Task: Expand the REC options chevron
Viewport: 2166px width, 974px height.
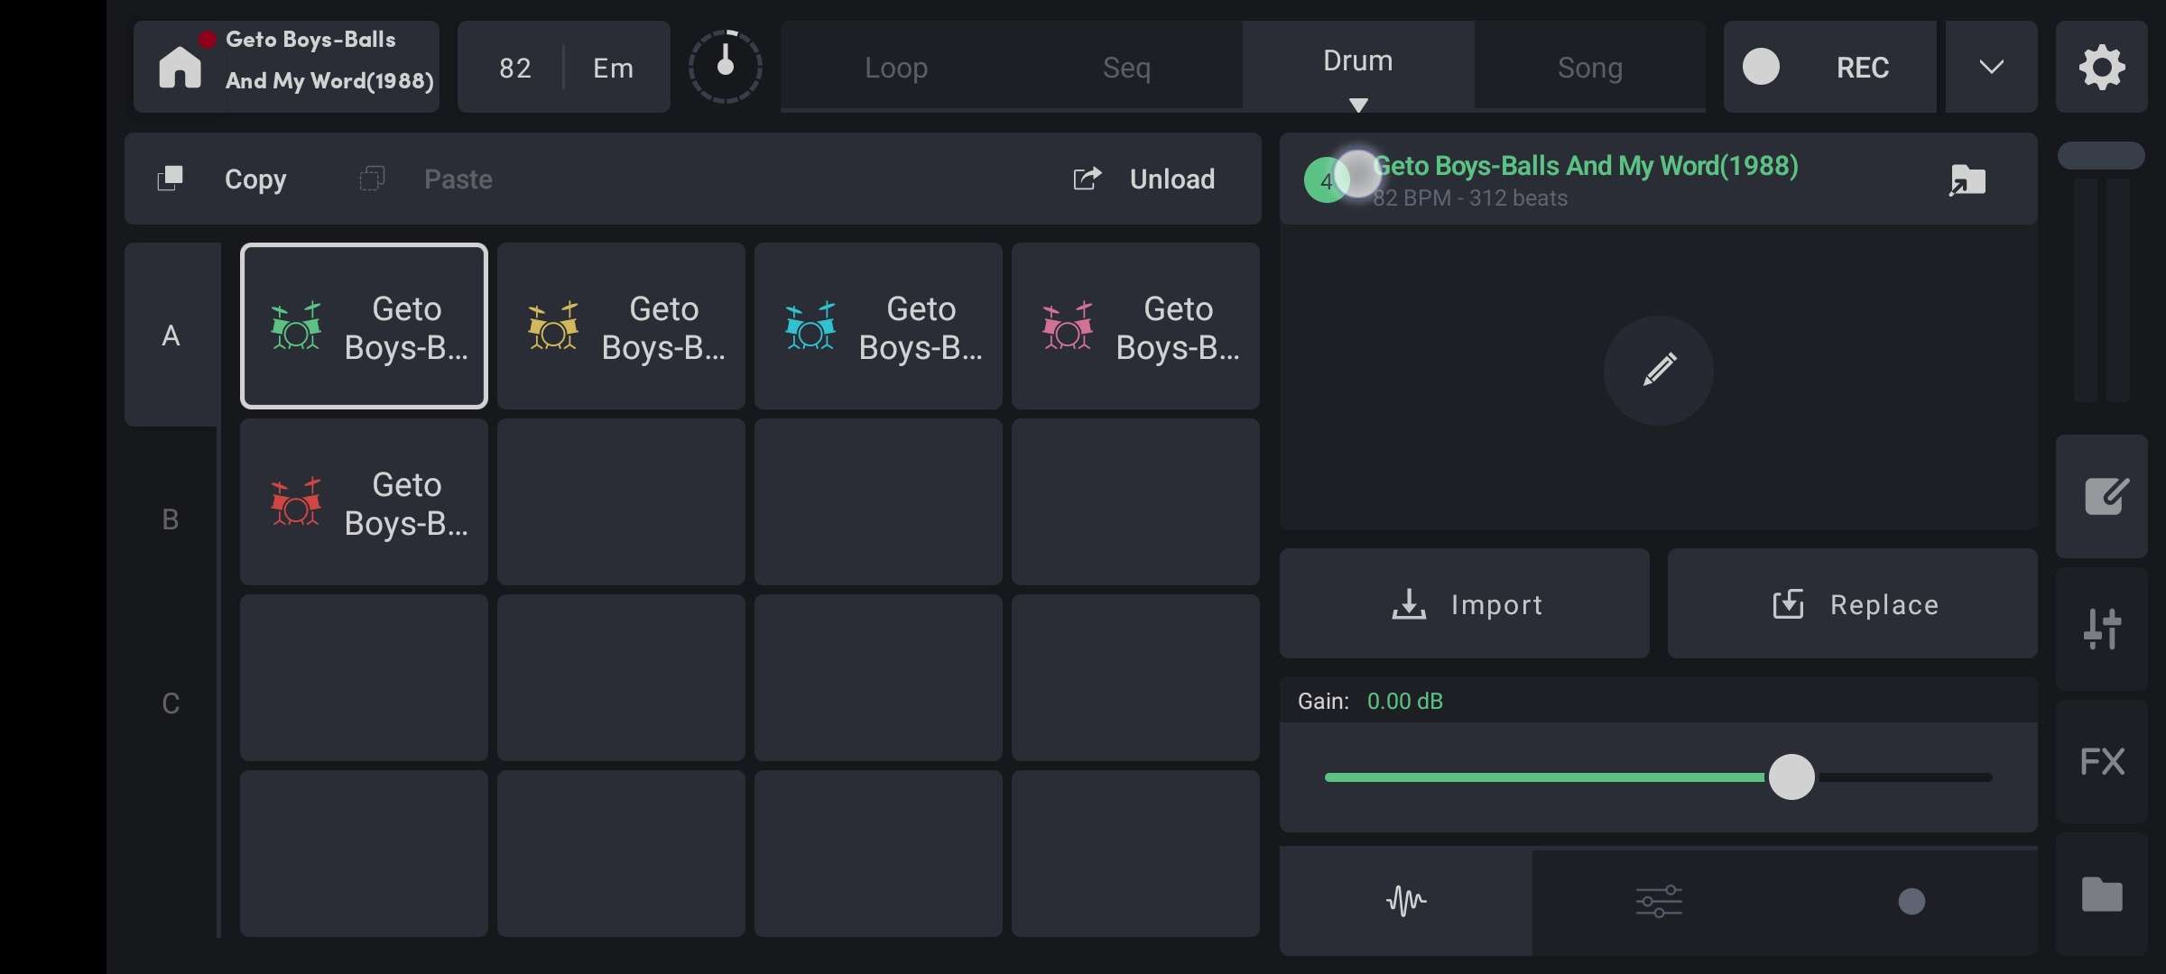Action: click(x=1992, y=67)
